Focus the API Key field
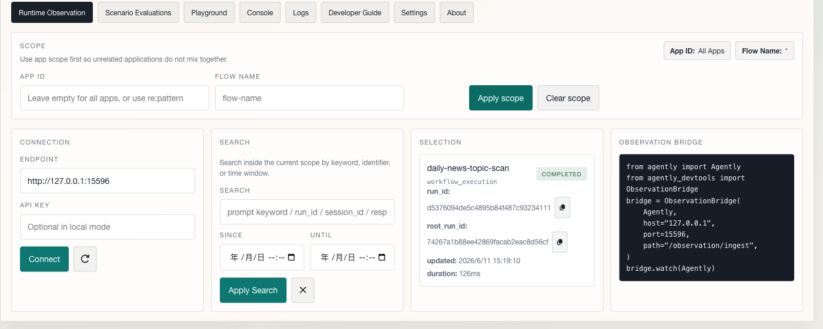Viewport: 823px width, 329px height. (108, 227)
